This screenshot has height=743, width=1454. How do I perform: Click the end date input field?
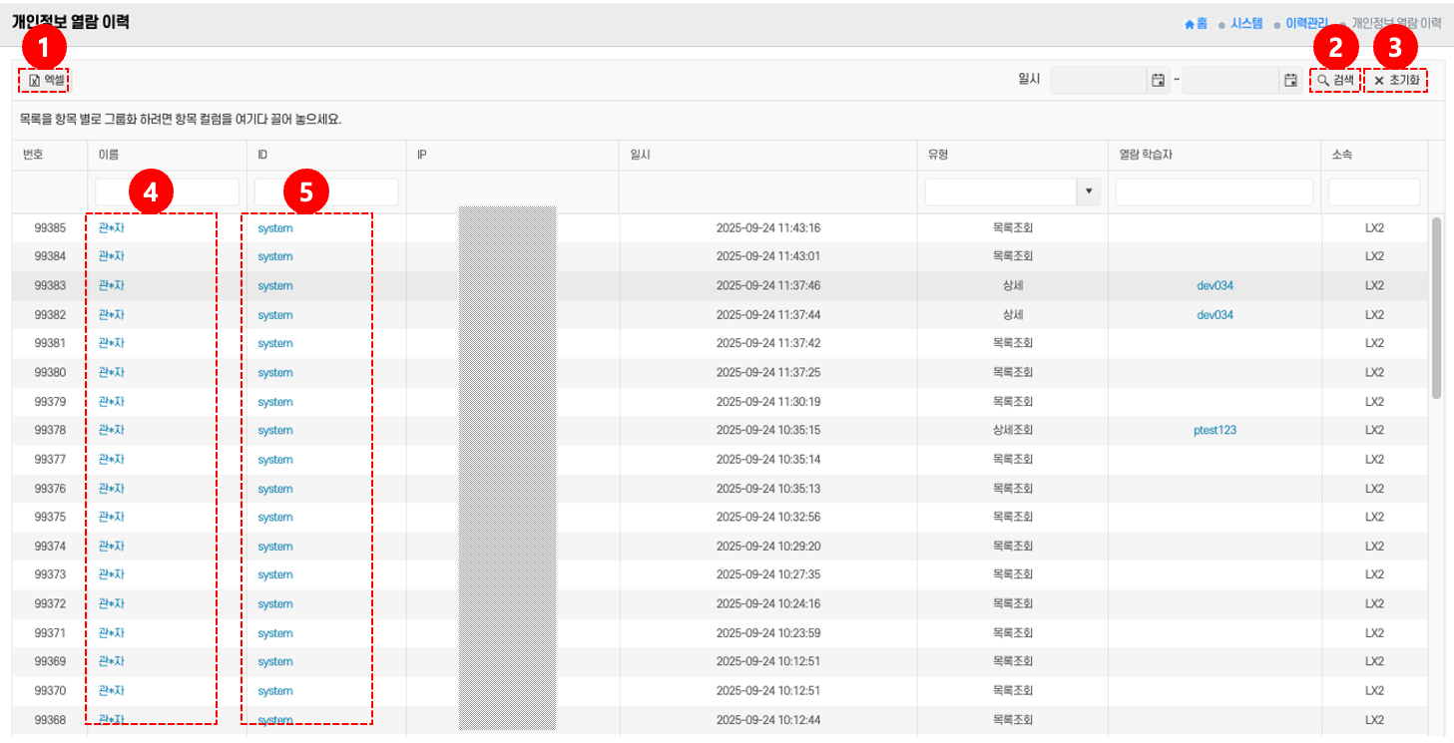coord(1230,80)
